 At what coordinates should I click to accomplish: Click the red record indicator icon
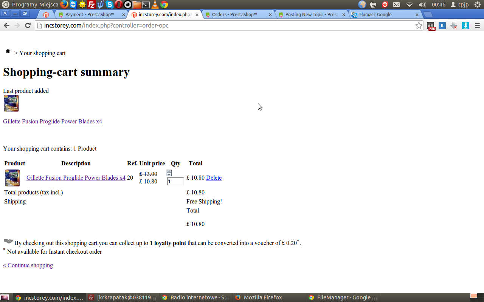coord(385,5)
